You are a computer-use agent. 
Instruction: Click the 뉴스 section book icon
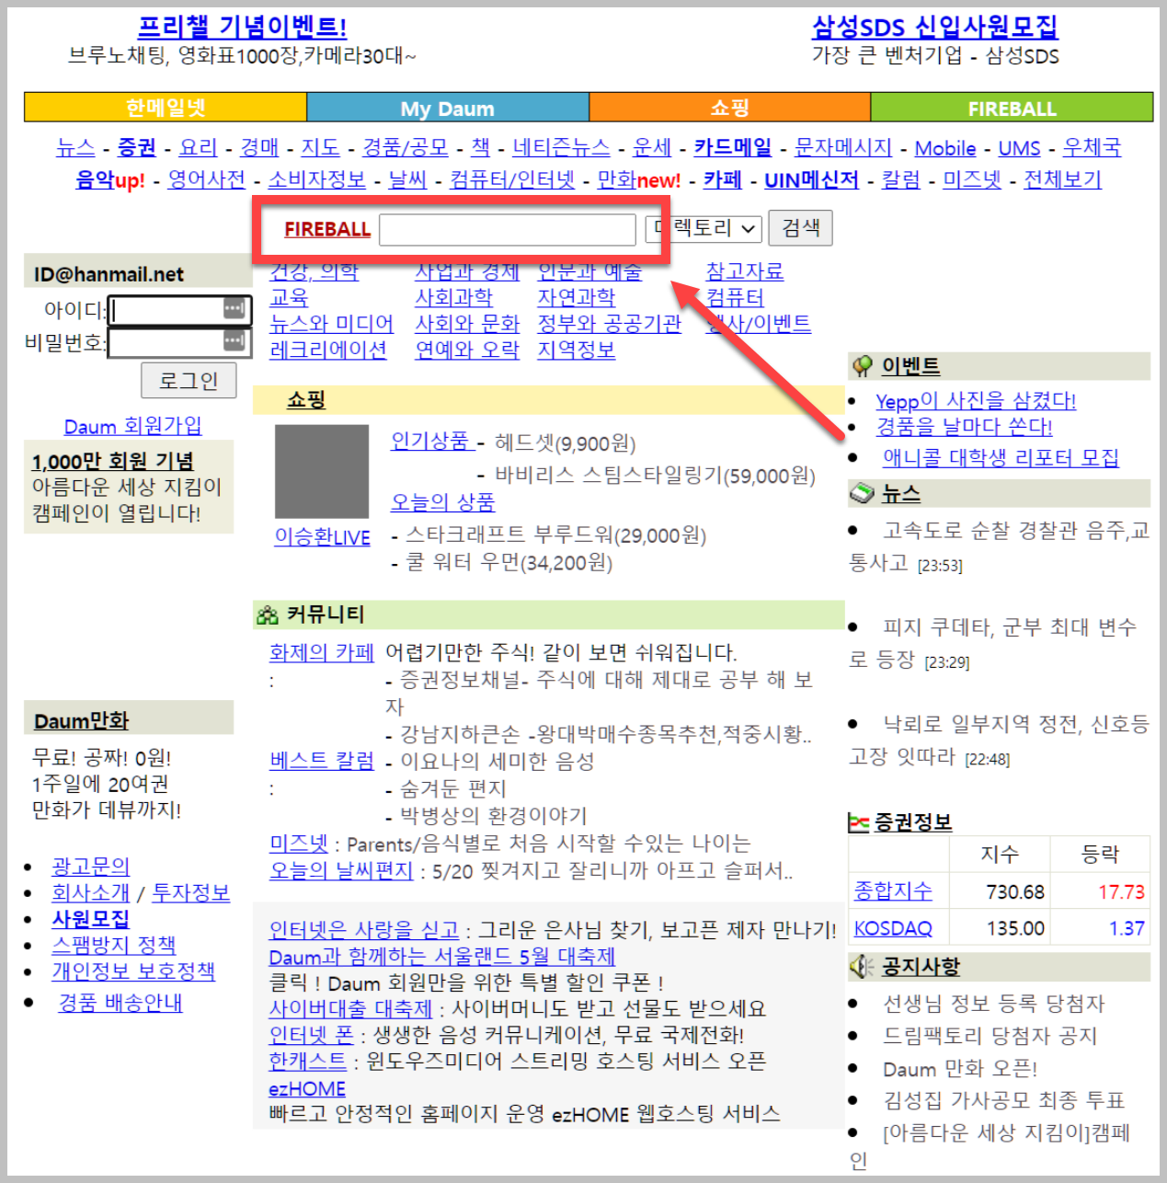(863, 493)
